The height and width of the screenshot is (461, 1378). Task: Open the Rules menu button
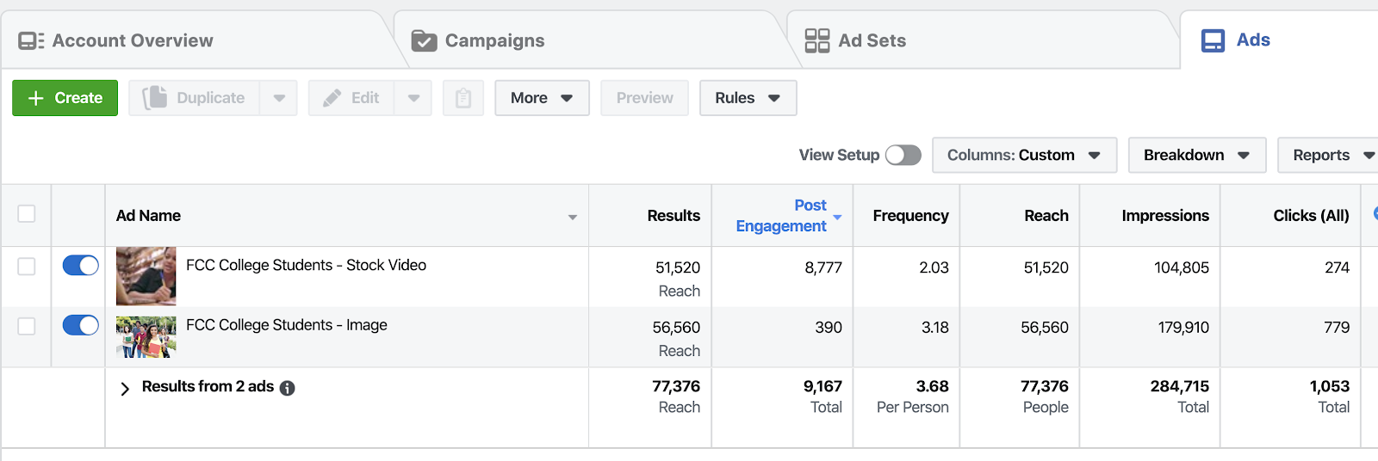point(748,98)
